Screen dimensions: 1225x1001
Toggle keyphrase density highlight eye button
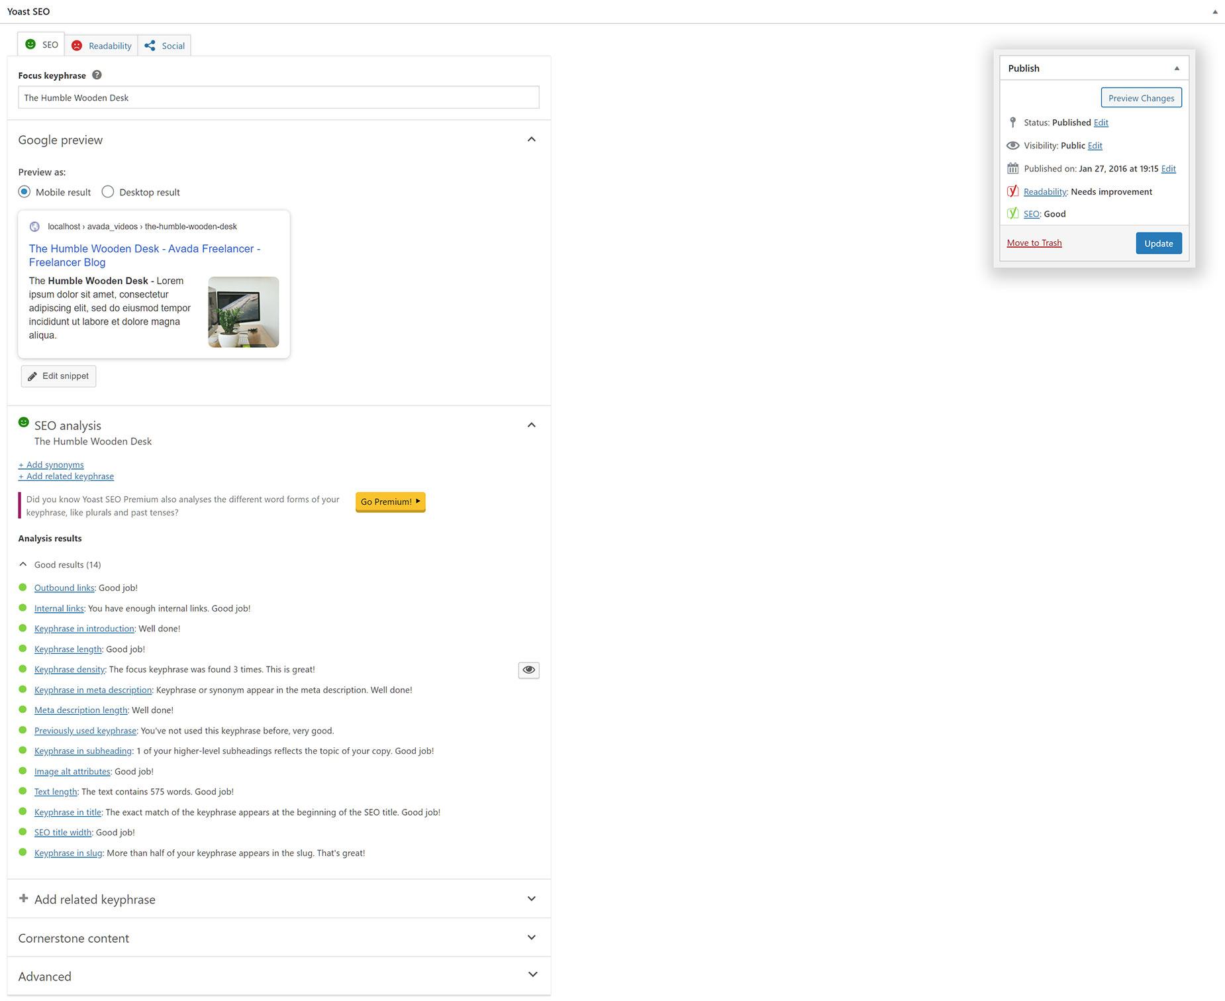pyautogui.click(x=528, y=670)
